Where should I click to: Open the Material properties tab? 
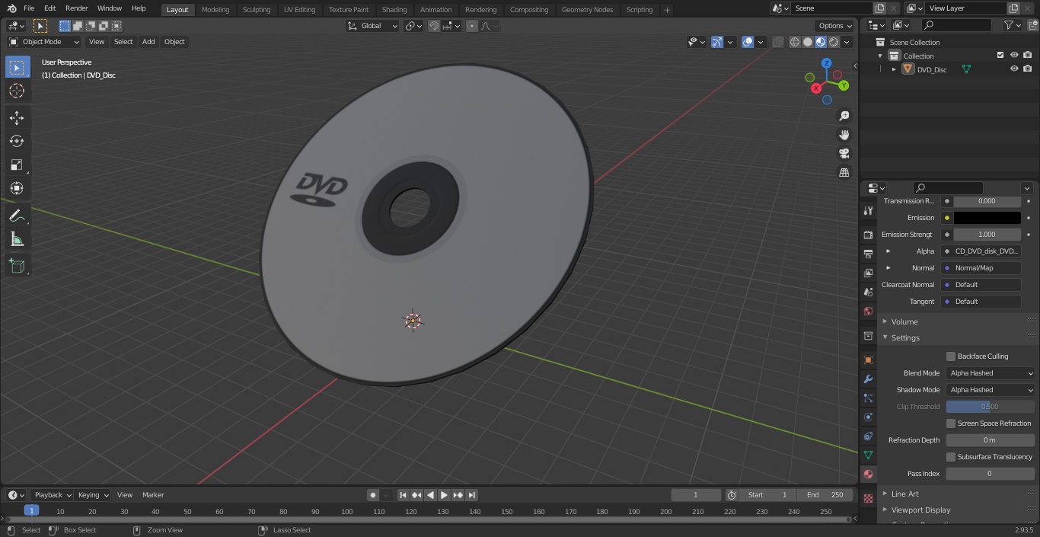click(x=868, y=474)
